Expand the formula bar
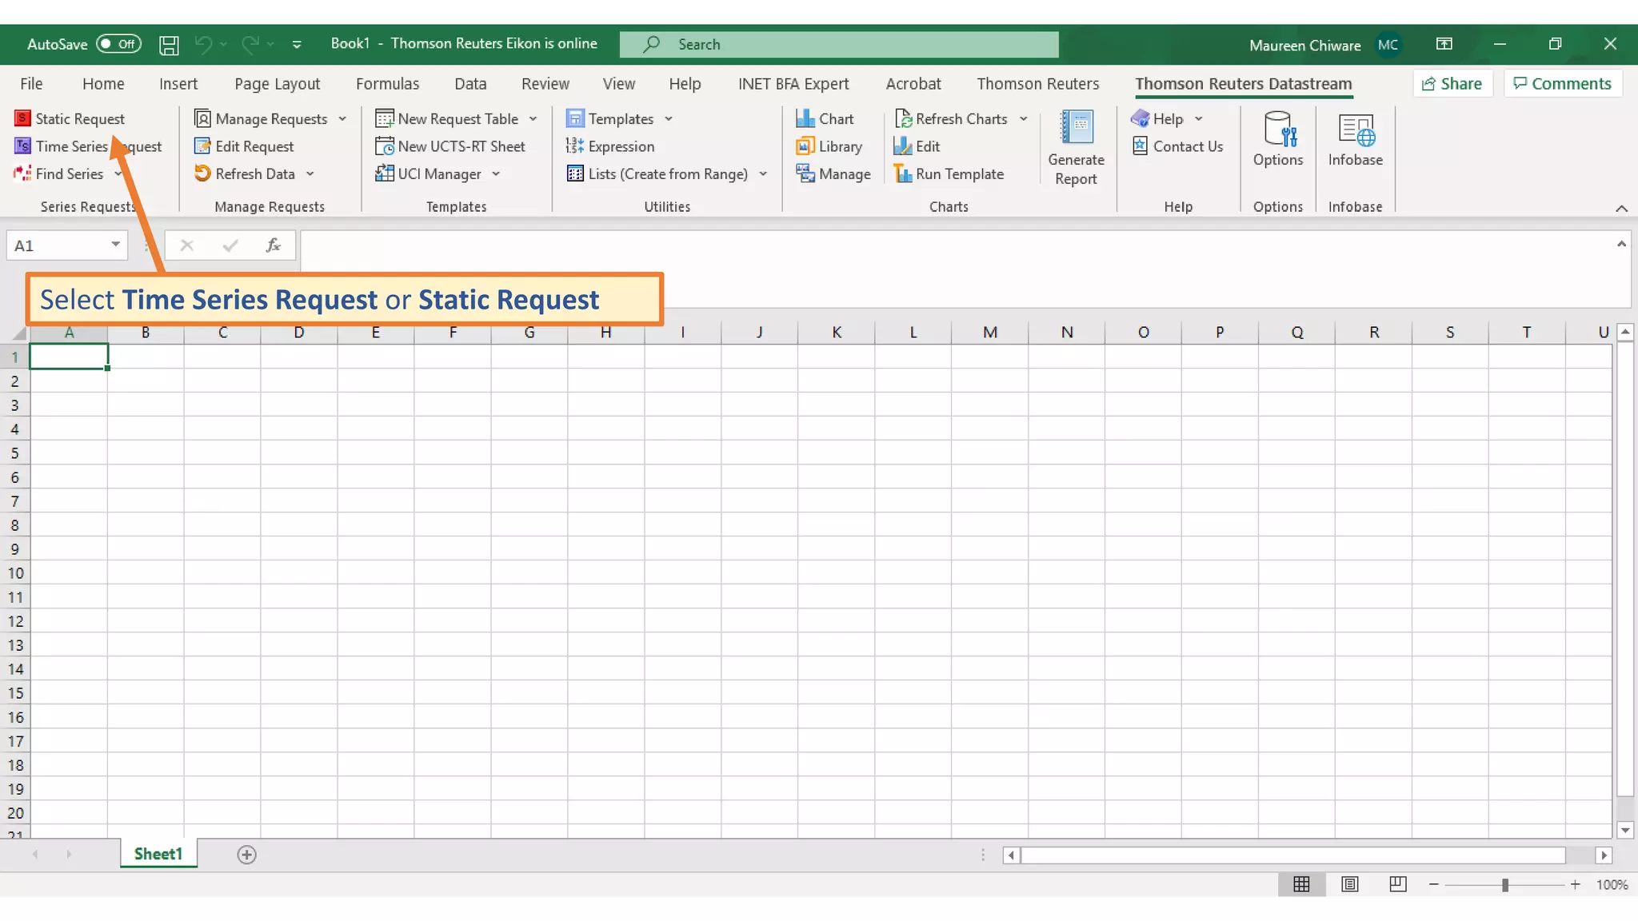This screenshot has height=921, width=1638. (1621, 244)
